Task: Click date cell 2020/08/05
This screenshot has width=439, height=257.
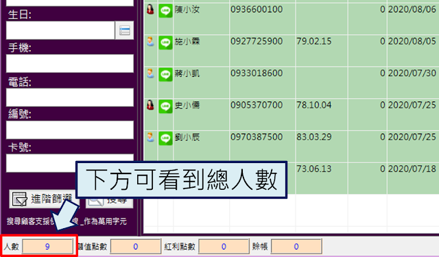Action: coord(412,41)
